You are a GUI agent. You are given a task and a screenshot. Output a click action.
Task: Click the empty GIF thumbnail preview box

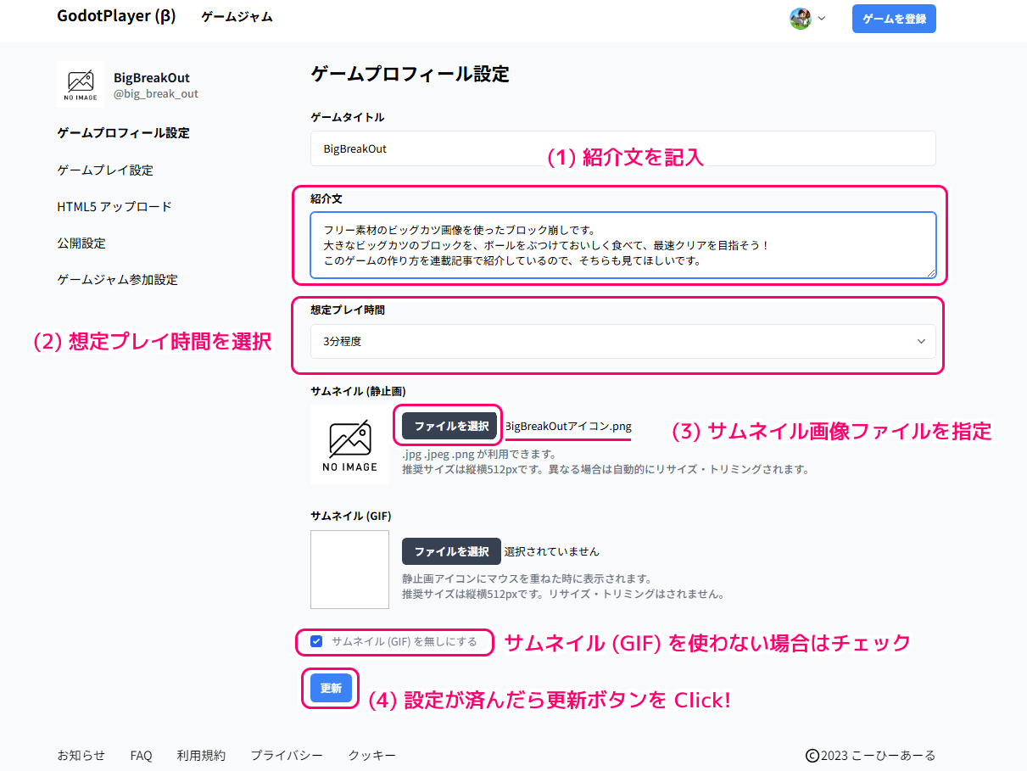(349, 569)
